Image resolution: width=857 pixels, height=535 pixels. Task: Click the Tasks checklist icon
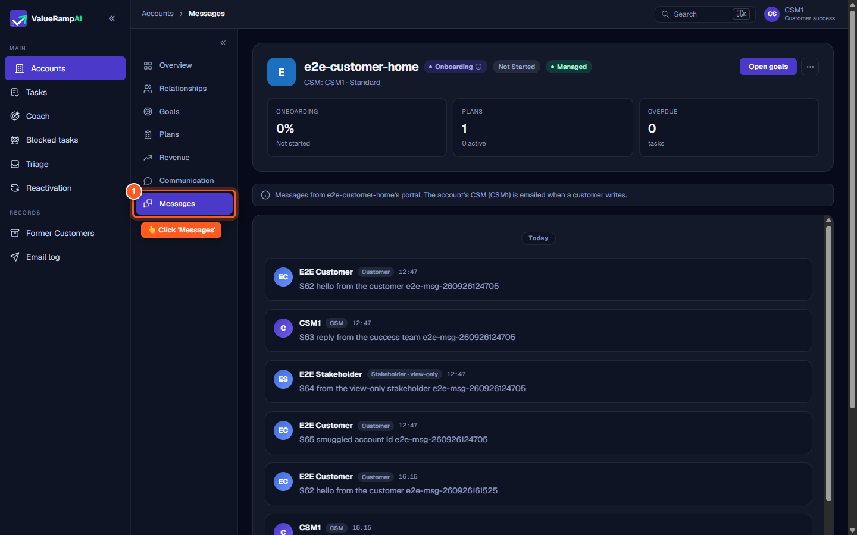coord(15,92)
